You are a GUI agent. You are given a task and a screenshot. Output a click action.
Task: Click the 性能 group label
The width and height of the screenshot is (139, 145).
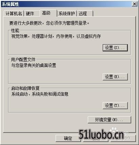[15, 30]
